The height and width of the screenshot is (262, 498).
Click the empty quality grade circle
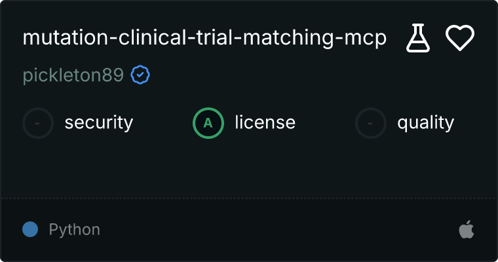coord(371,123)
